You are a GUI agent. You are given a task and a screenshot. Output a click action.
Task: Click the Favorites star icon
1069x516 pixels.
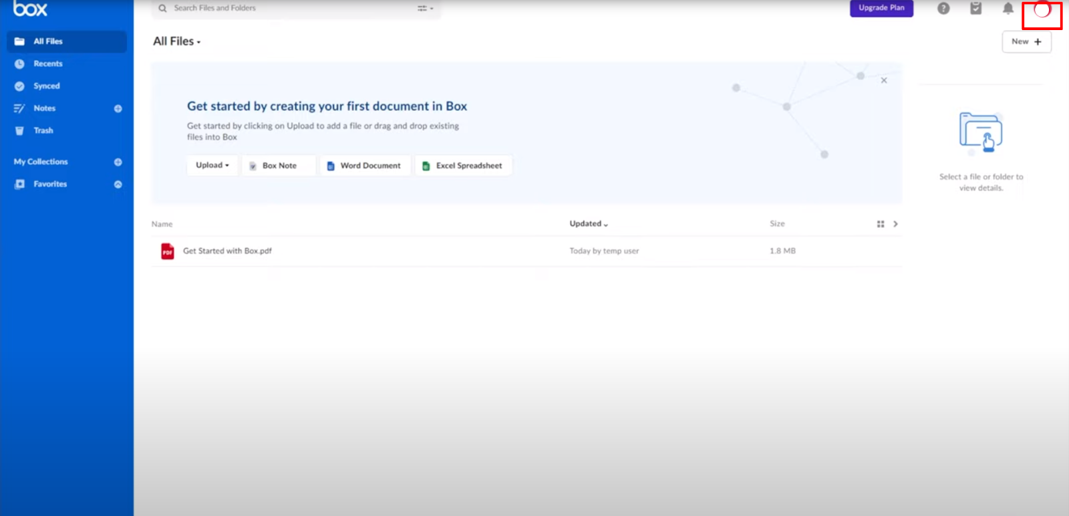tap(19, 184)
